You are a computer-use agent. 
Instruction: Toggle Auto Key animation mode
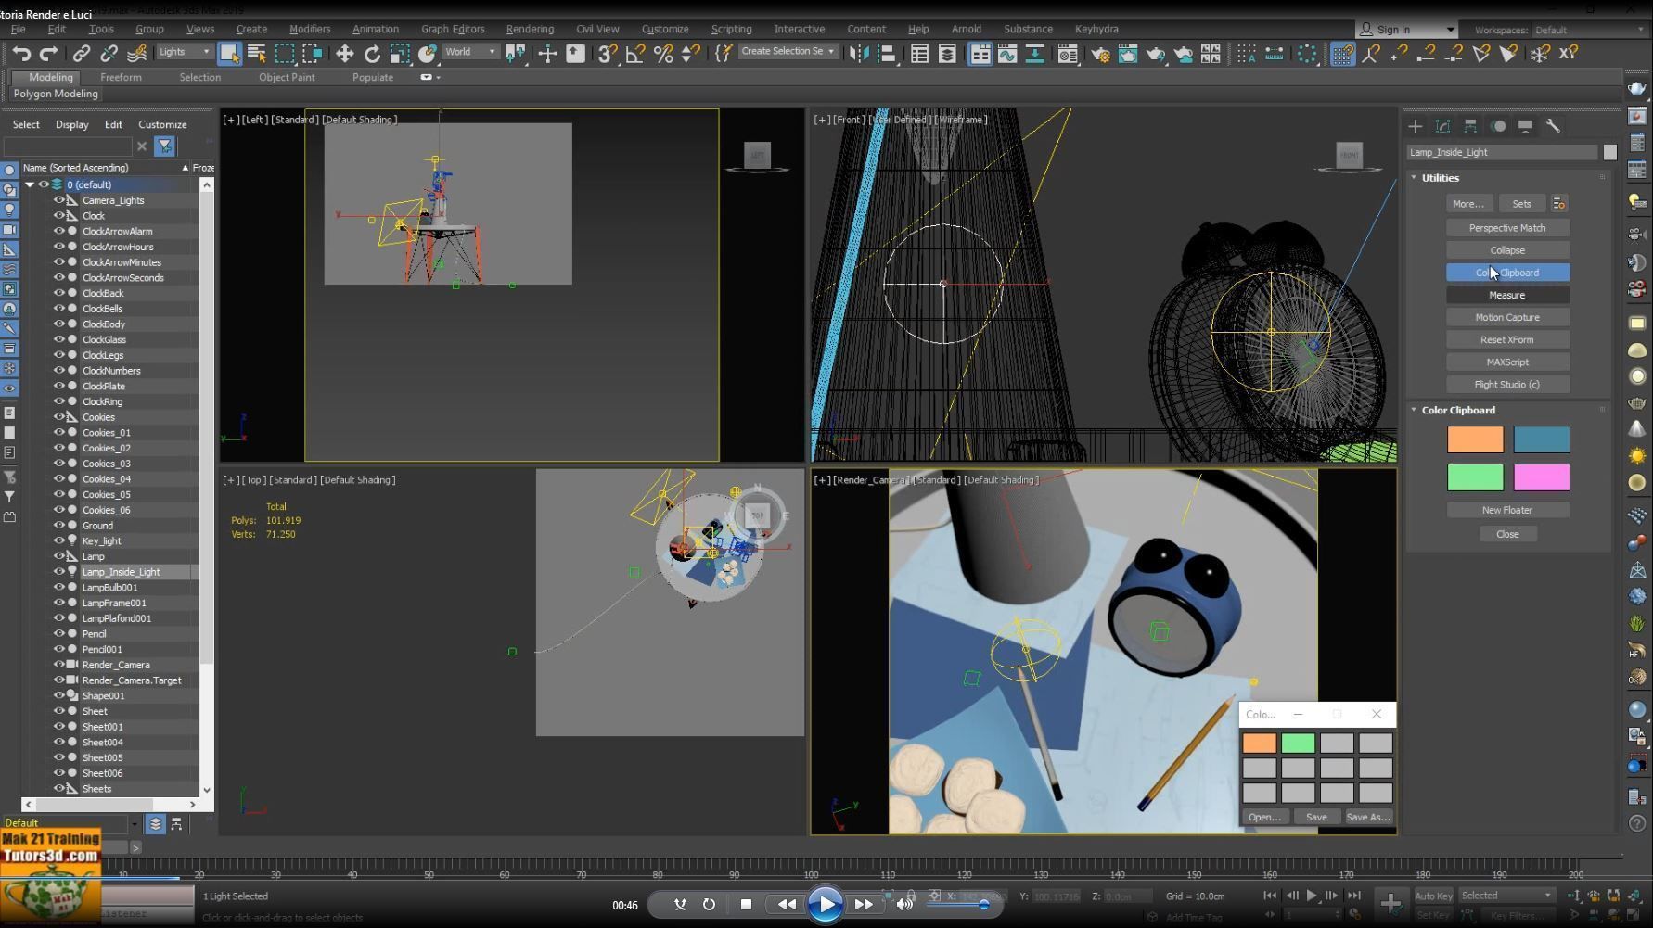[x=1433, y=896]
